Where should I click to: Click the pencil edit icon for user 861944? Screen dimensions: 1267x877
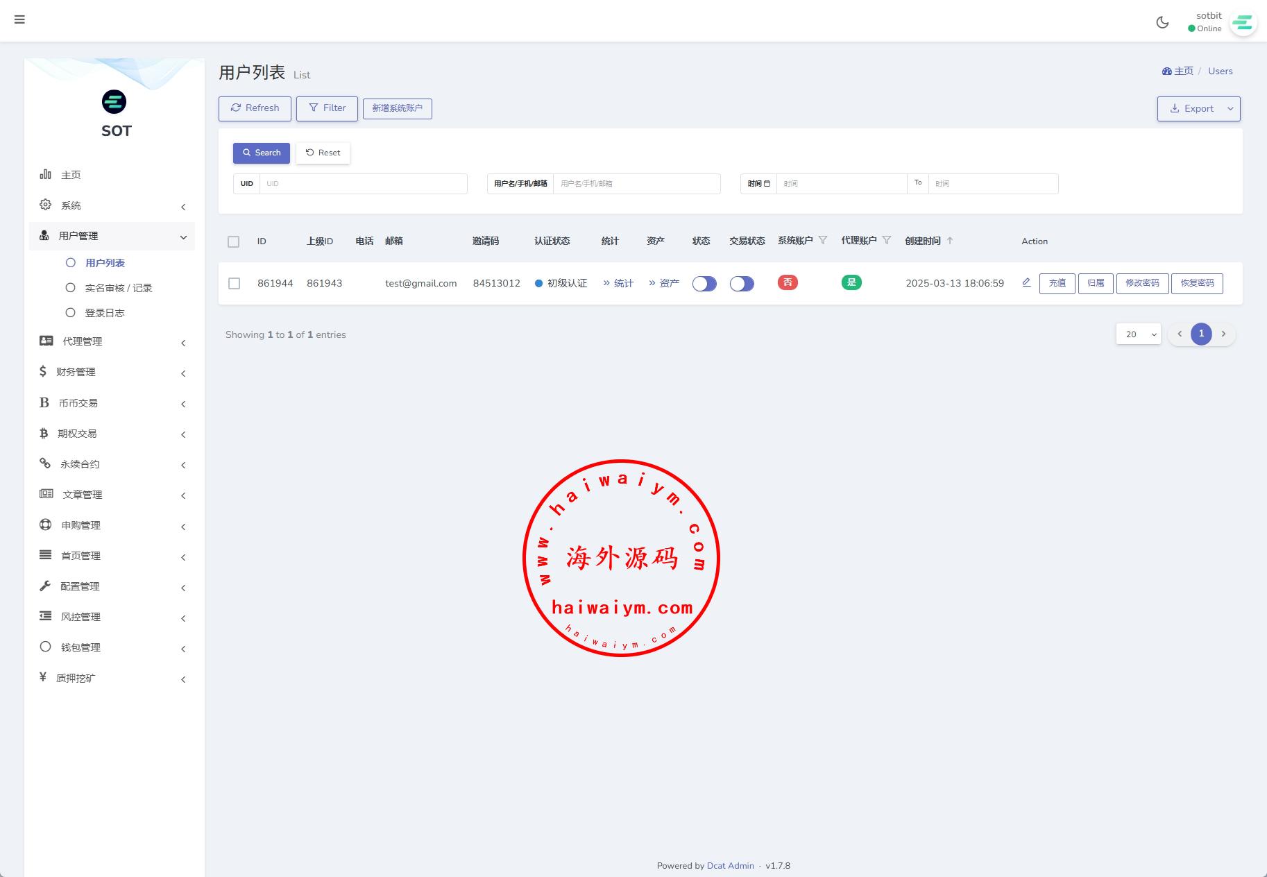coord(1026,282)
